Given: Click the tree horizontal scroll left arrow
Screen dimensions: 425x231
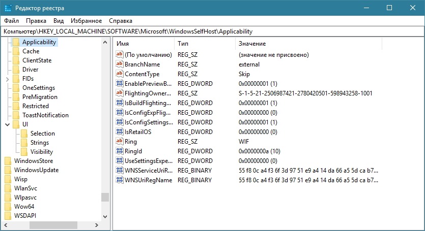Looking at the screenshot, I should pyautogui.click(x=6, y=225).
